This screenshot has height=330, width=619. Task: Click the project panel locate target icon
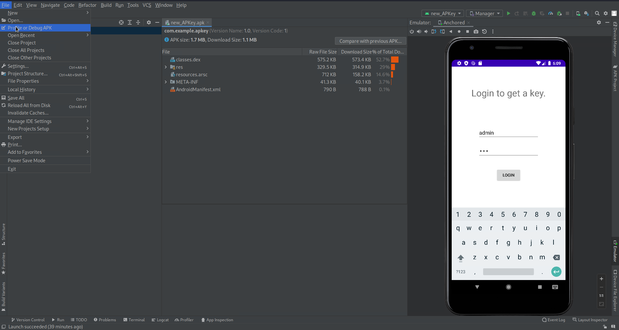(121, 22)
